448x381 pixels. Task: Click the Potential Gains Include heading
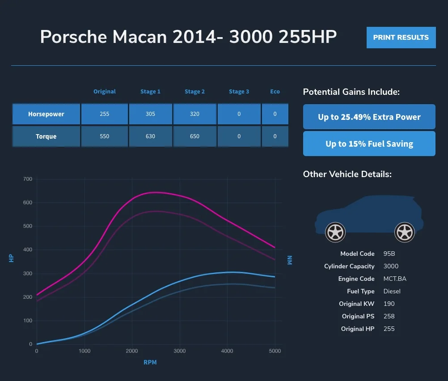(351, 92)
